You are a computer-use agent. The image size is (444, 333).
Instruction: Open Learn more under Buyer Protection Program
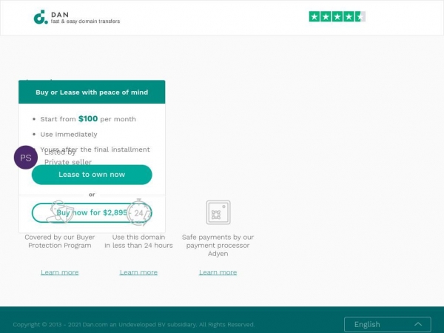(x=60, y=272)
